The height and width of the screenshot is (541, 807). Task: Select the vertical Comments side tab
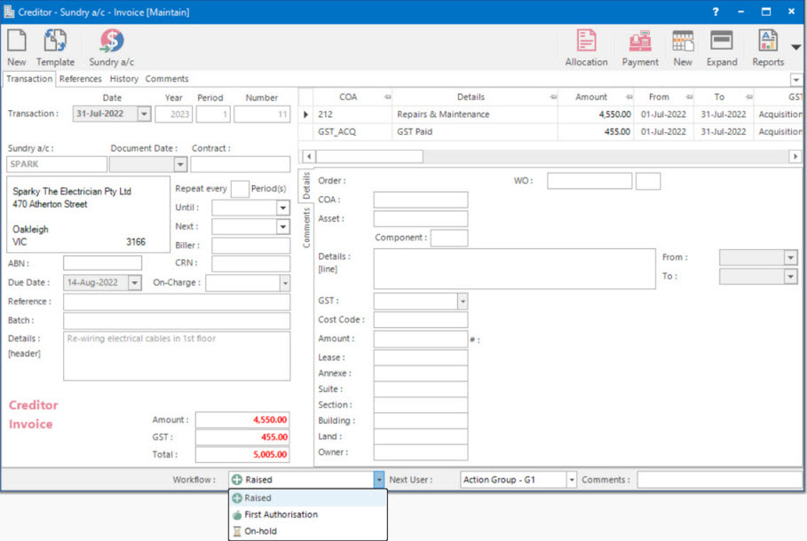coord(307,227)
